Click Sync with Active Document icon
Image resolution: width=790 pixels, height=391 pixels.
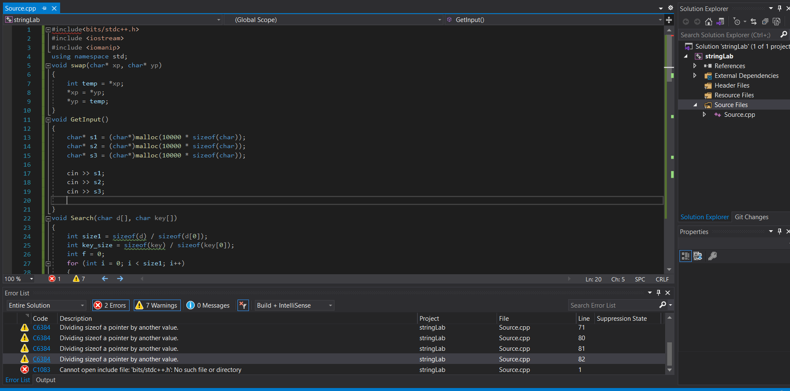754,22
